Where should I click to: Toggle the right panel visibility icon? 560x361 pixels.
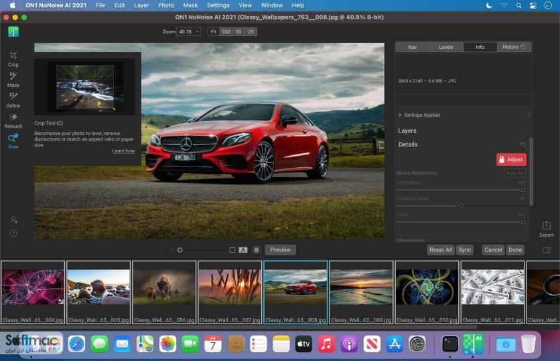click(x=546, y=250)
